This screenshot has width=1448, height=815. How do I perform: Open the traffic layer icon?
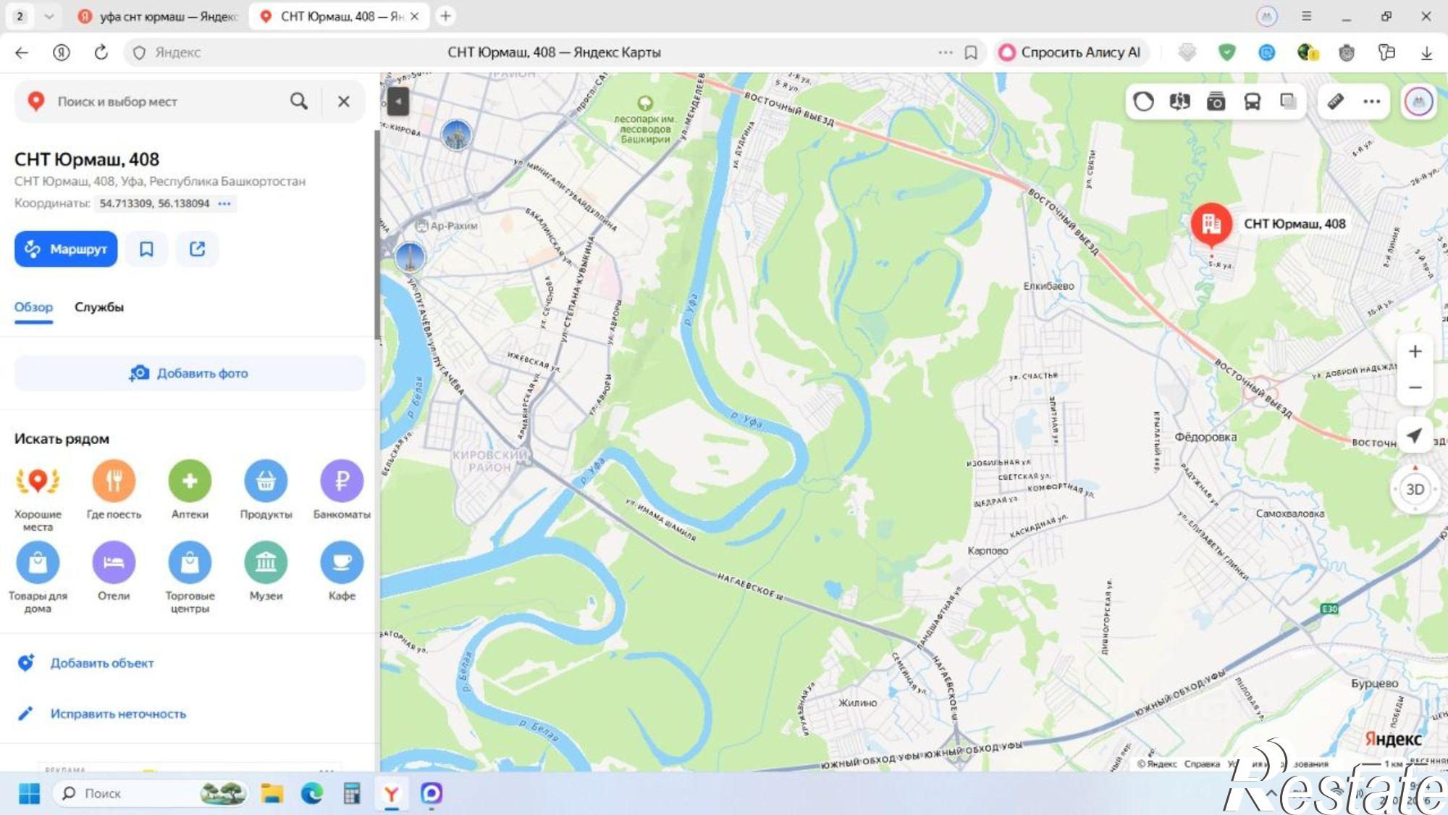(1144, 102)
